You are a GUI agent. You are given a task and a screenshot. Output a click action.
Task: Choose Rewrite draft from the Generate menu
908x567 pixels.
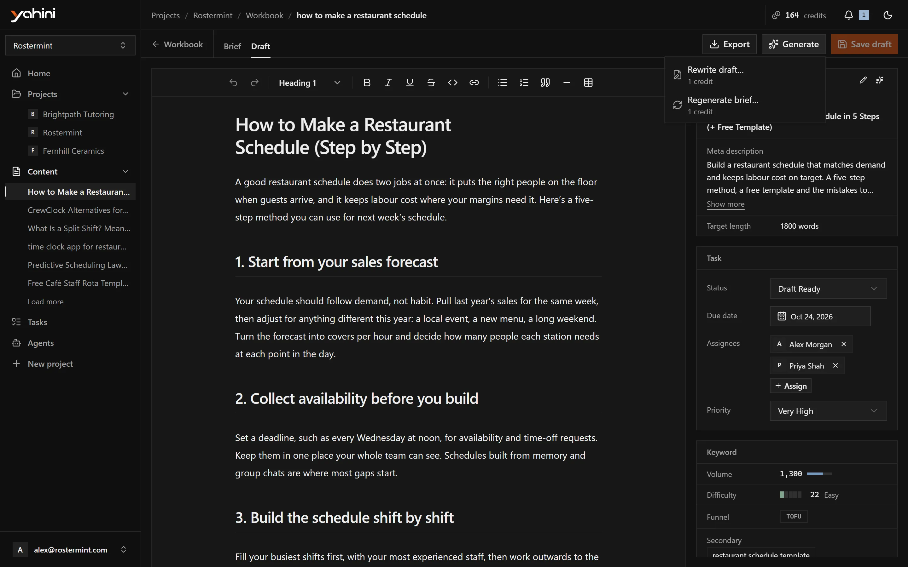(x=745, y=75)
